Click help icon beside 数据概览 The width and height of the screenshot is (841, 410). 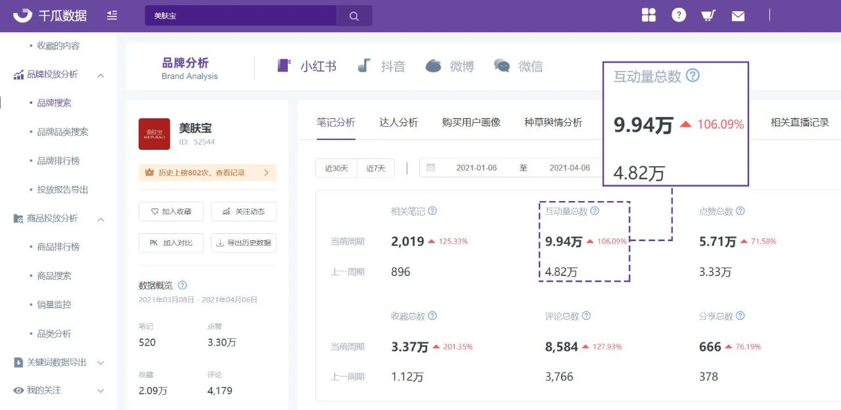click(x=183, y=285)
